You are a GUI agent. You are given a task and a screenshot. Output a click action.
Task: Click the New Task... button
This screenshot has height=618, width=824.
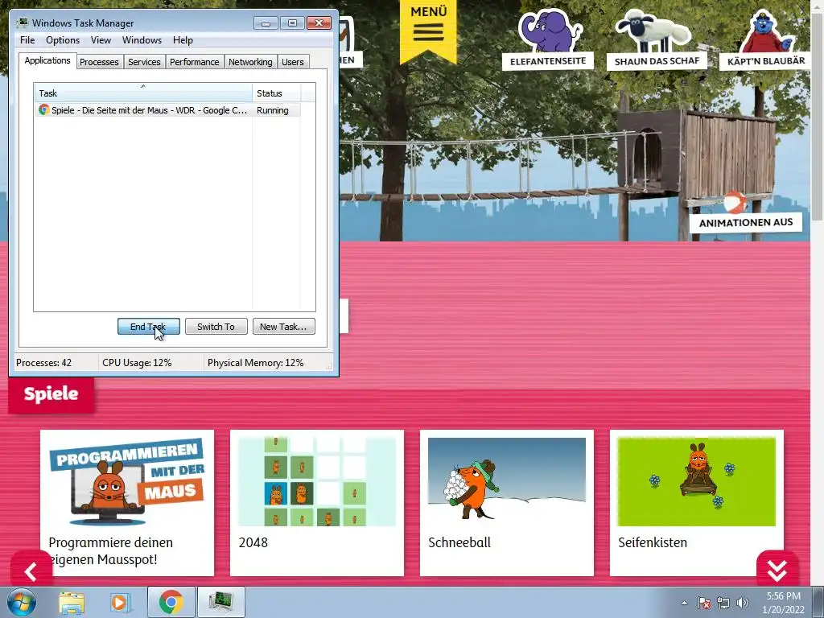(283, 327)
